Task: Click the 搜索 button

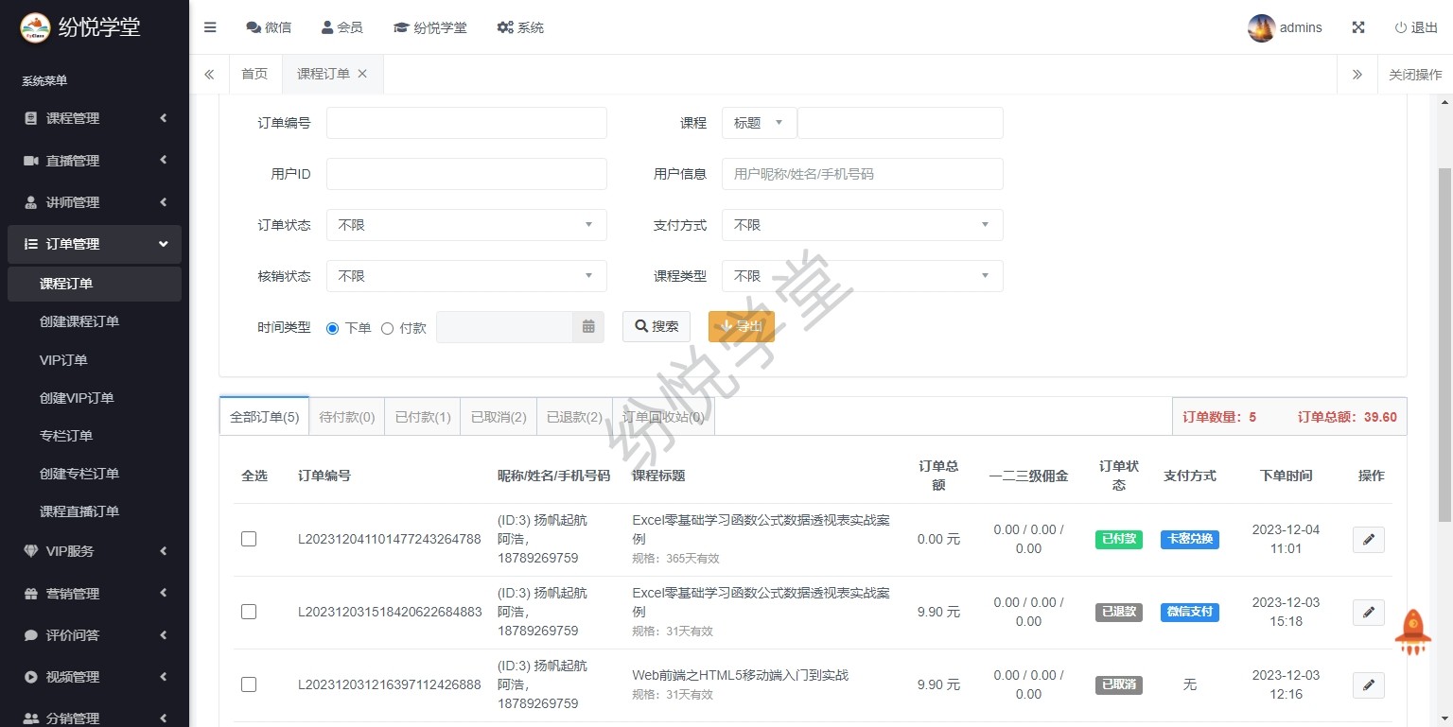Action: [656, 326]
